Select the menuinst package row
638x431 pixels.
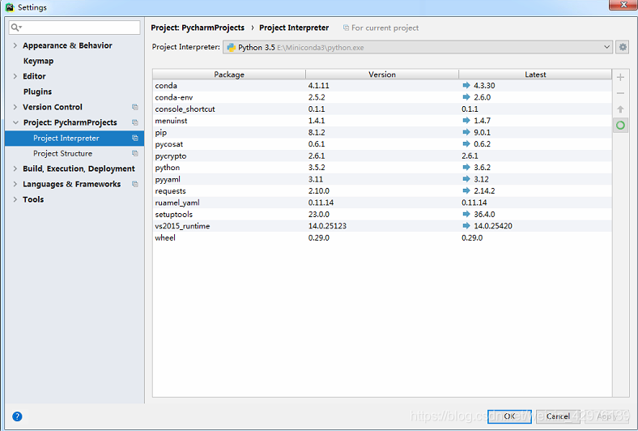click(x=382, y=121)
